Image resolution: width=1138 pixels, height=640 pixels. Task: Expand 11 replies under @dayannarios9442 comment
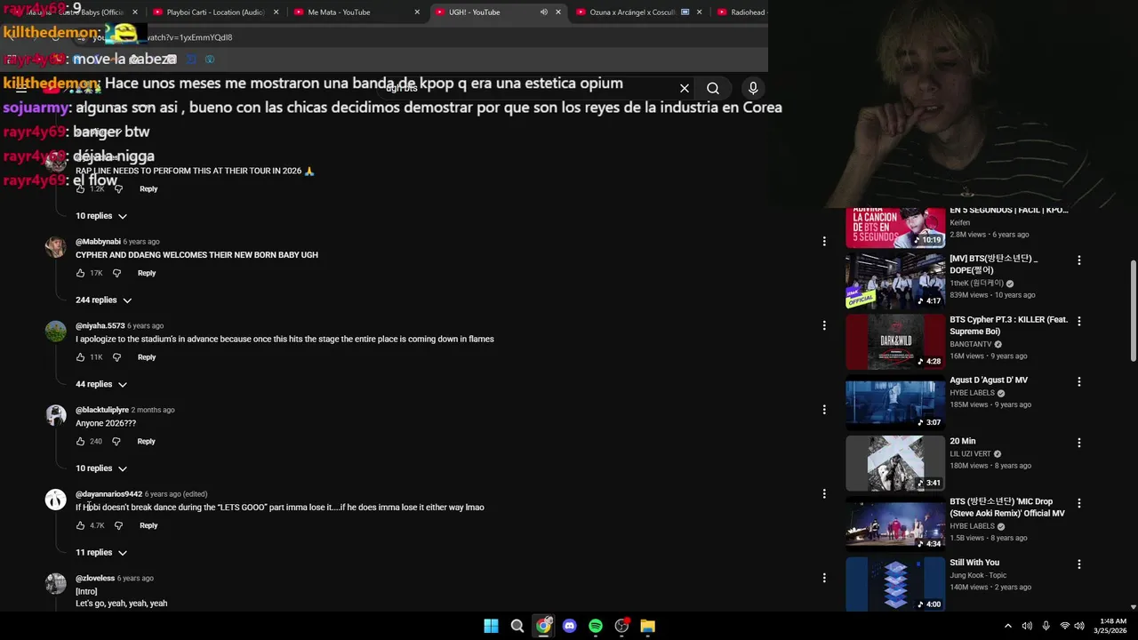101,552
